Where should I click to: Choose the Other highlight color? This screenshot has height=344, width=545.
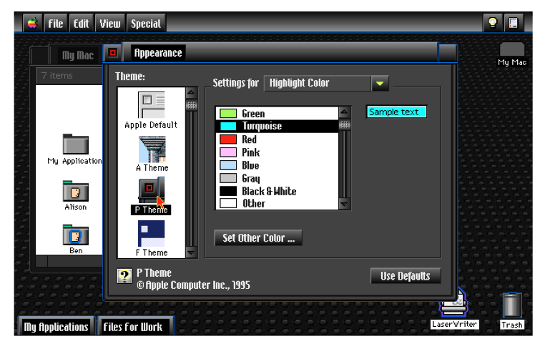pyautogui.click(x=277, y=203)
